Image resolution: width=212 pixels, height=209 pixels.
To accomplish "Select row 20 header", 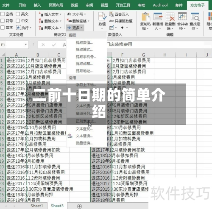I will pos(3,167).
